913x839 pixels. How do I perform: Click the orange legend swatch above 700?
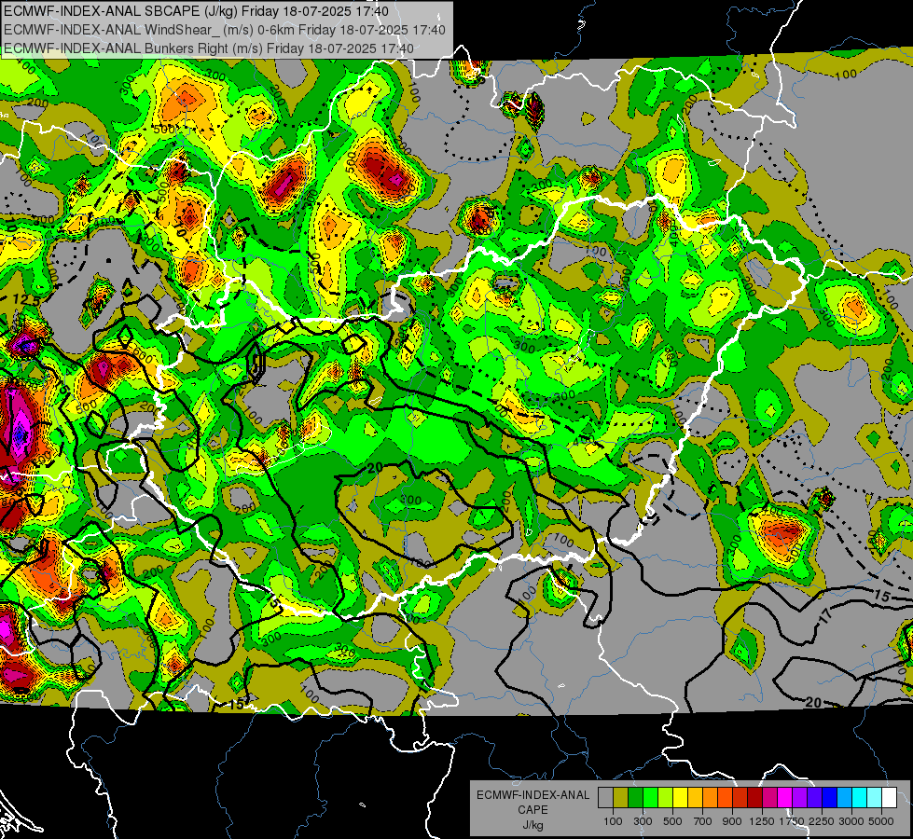point(710,798)
